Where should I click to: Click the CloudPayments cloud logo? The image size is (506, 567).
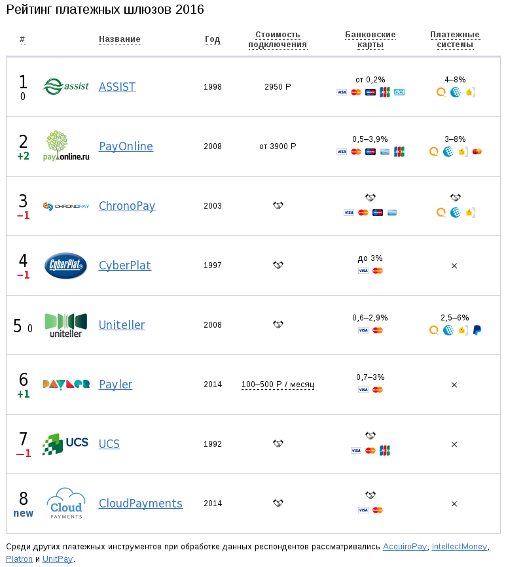(x=65, y=504)
